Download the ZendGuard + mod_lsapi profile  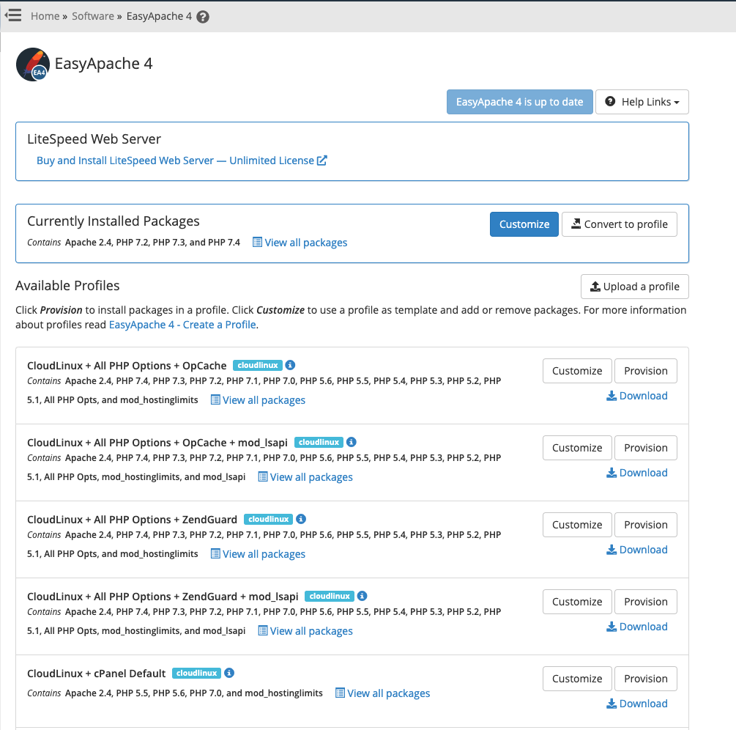click(x=637, y=627)
